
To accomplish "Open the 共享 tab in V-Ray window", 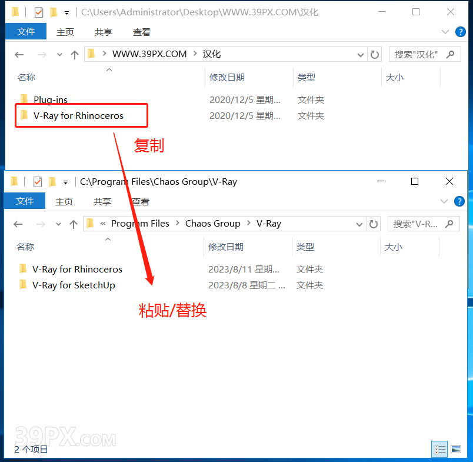I will point(102,201).
